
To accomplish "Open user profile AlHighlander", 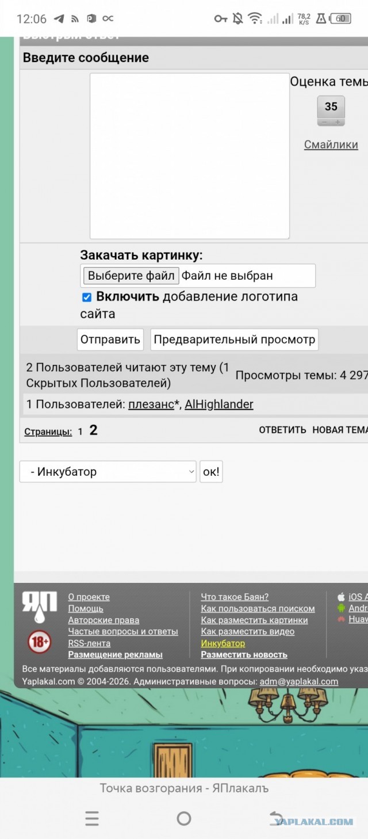I will coord(219,405).
